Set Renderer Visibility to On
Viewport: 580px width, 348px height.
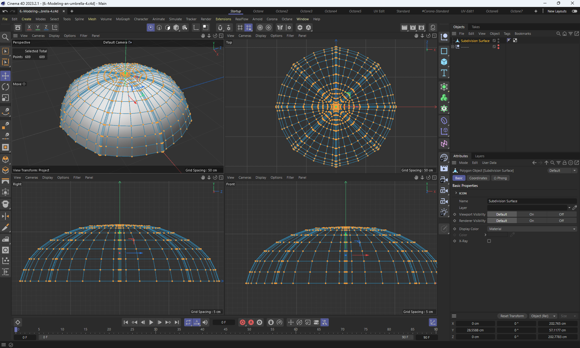point(531,221)
